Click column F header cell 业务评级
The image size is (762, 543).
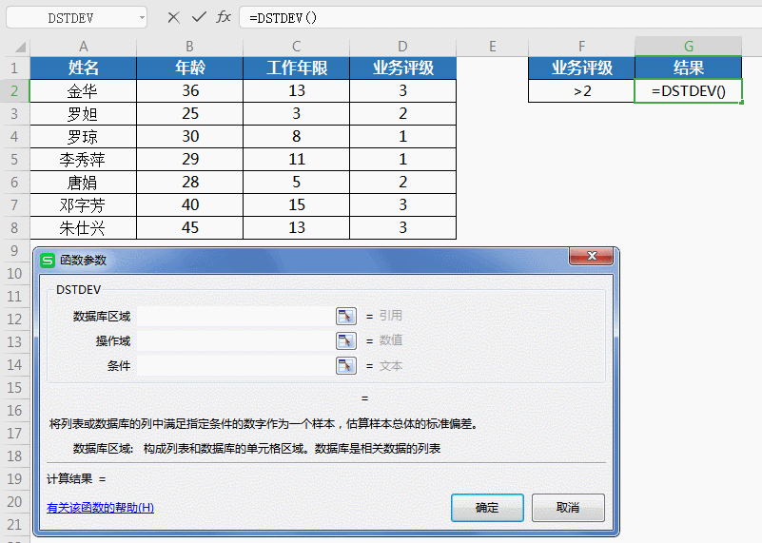click(581, 68)
